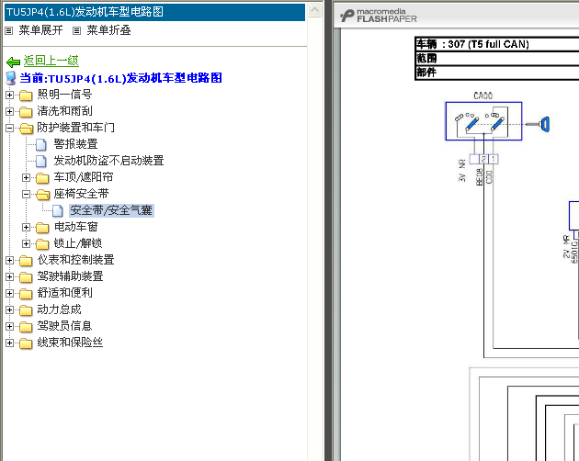The width and height of the screenshot is (579, 461).
Task: Click the 车辆: 307 (T5 full CAN) cell
Action: pyautogui.click(x=497, y=44)
